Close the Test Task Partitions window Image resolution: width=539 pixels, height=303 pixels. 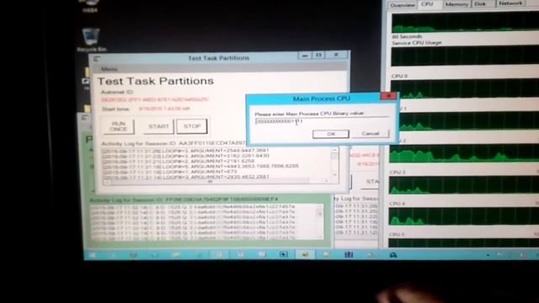point(336,55)
